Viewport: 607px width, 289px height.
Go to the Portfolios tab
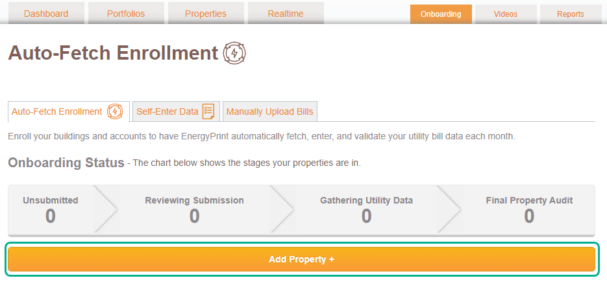point(126,14)
